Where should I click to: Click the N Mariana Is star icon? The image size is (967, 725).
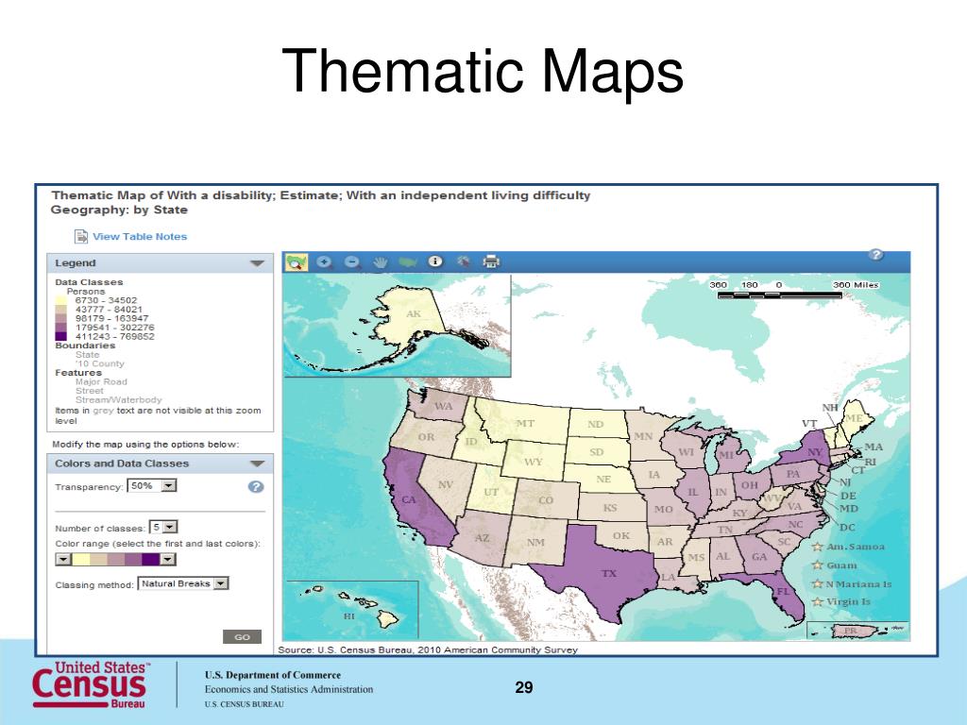(x=818, y=583)
